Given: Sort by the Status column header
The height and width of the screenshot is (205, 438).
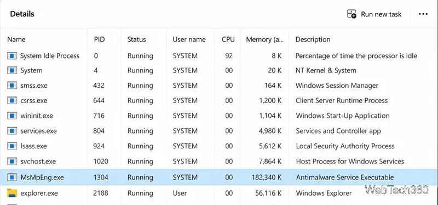Looking at the screenshot, I should tap(136, 39).
